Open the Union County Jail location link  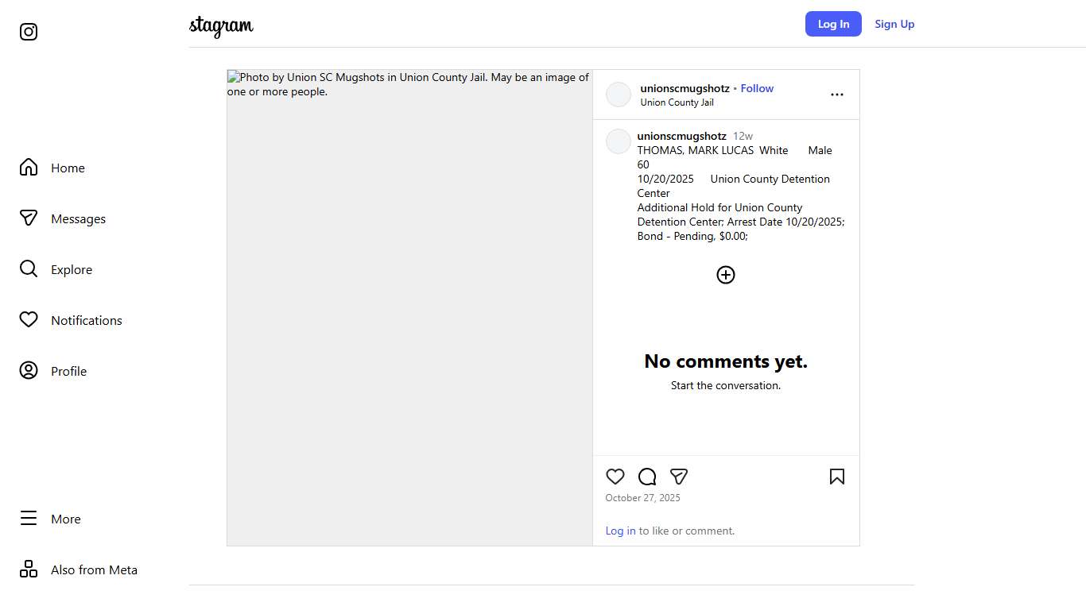tap(677, 102)
